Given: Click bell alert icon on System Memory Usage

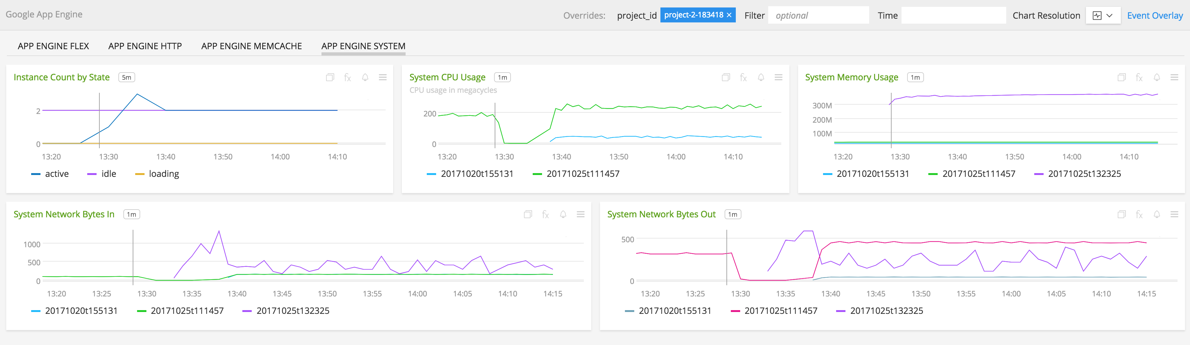Looking at the screenshot, I should [1157, 78].
